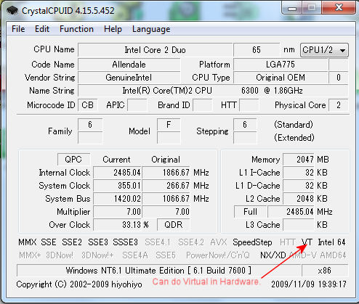The width and height of the screenshot is (359, 304).
Task: Click the QDR bus mode button
Action: [x=173, y=225]
